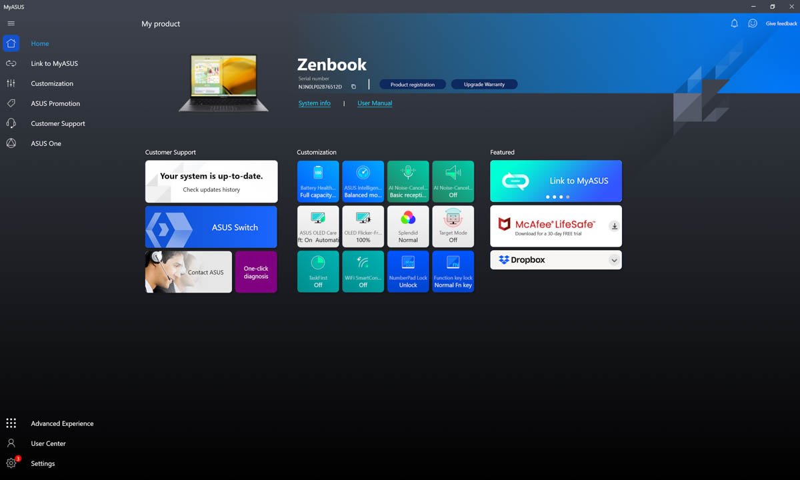Open Customer Support sidebar item
This screenshot has height=480, width=800.
pyautogui.click(x=58, y=123)
